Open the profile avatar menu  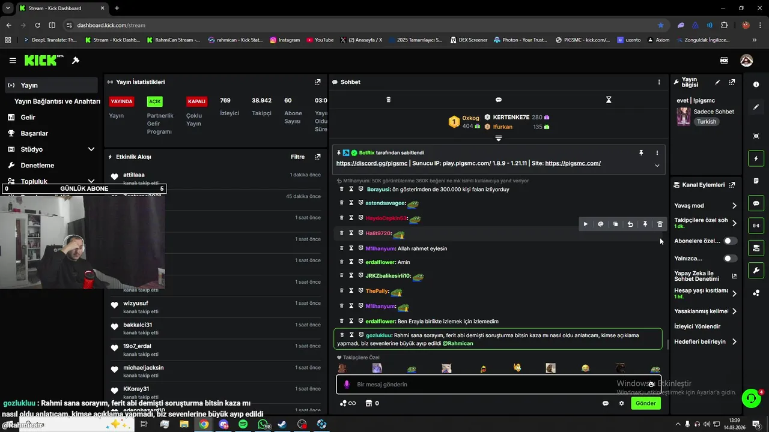(746, 61)
